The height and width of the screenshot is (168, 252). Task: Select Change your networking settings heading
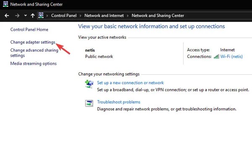pyautogui.click(x=109, y=74)
